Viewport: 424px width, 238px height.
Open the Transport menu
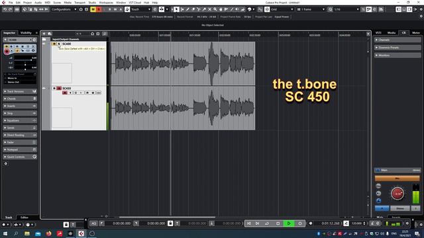tap(79, 3)
